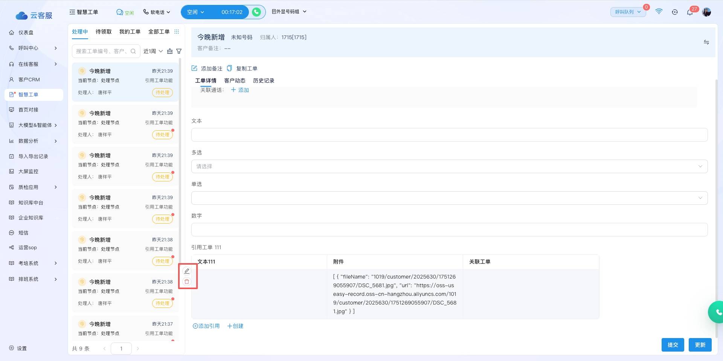Click page number 1 in the pagination
Viewport: 723px width, 361px height.
tap(121, 349)
